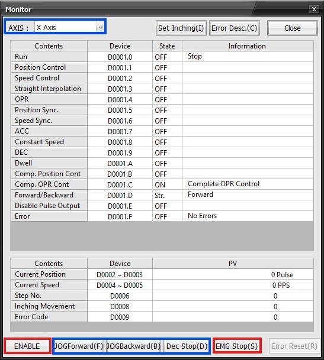Select the Inching Movement row label
This screenshot has height=360, width=324.
(49, 306)
